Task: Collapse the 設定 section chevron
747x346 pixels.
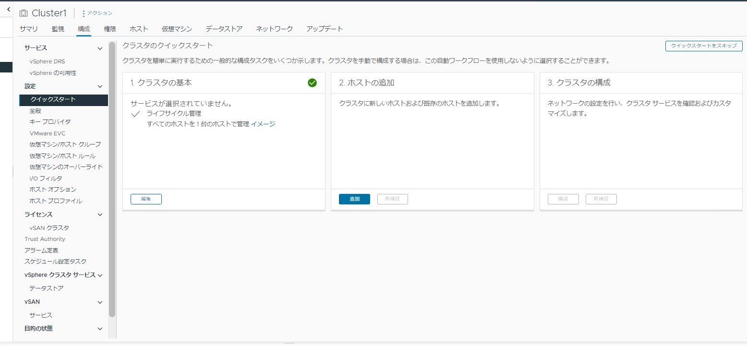Action: (x=100, y=86)
